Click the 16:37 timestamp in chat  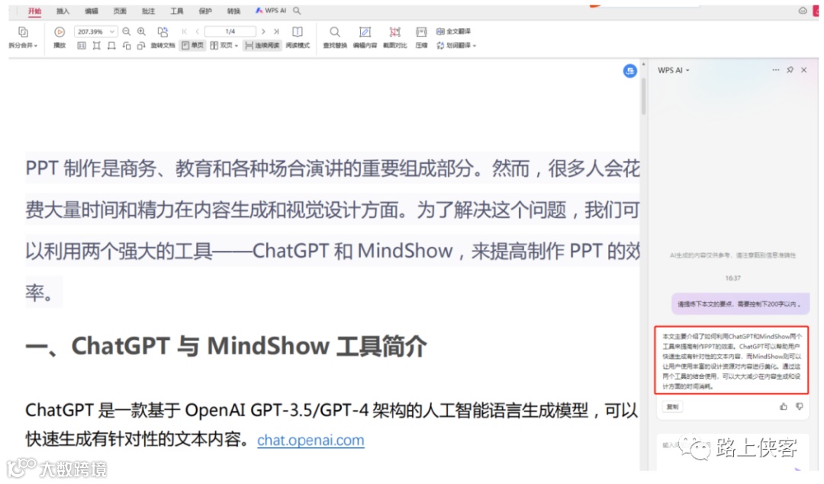click(732, 278)
